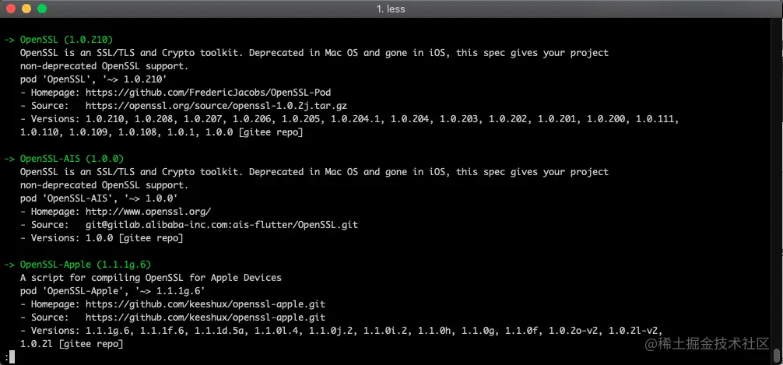Click the gitlab.alibaba-inc.com OpenSSL.git source
Image resolution: width=783 pixels, height=365 pixels.
tap(222, 225)
